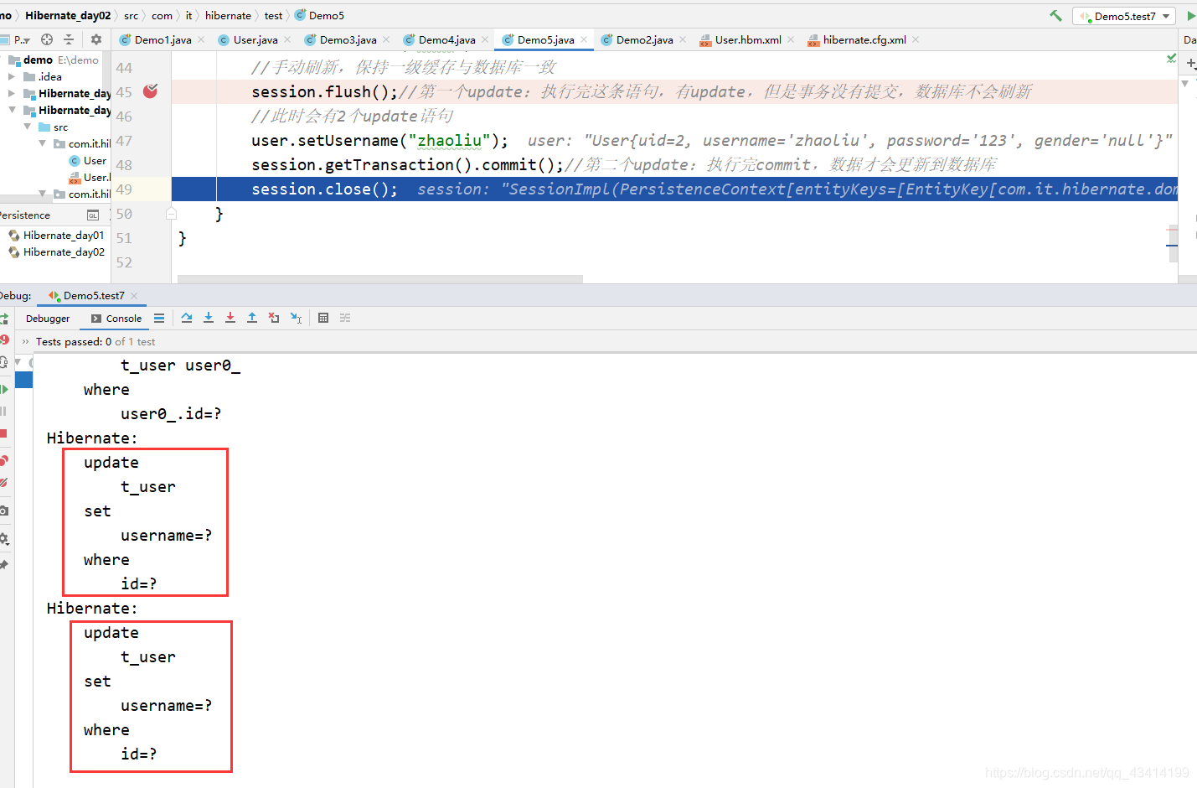This screenshot has height=788, width=1197.
Task: Click the camera Get Thread Dump icon
Action: 4,511
